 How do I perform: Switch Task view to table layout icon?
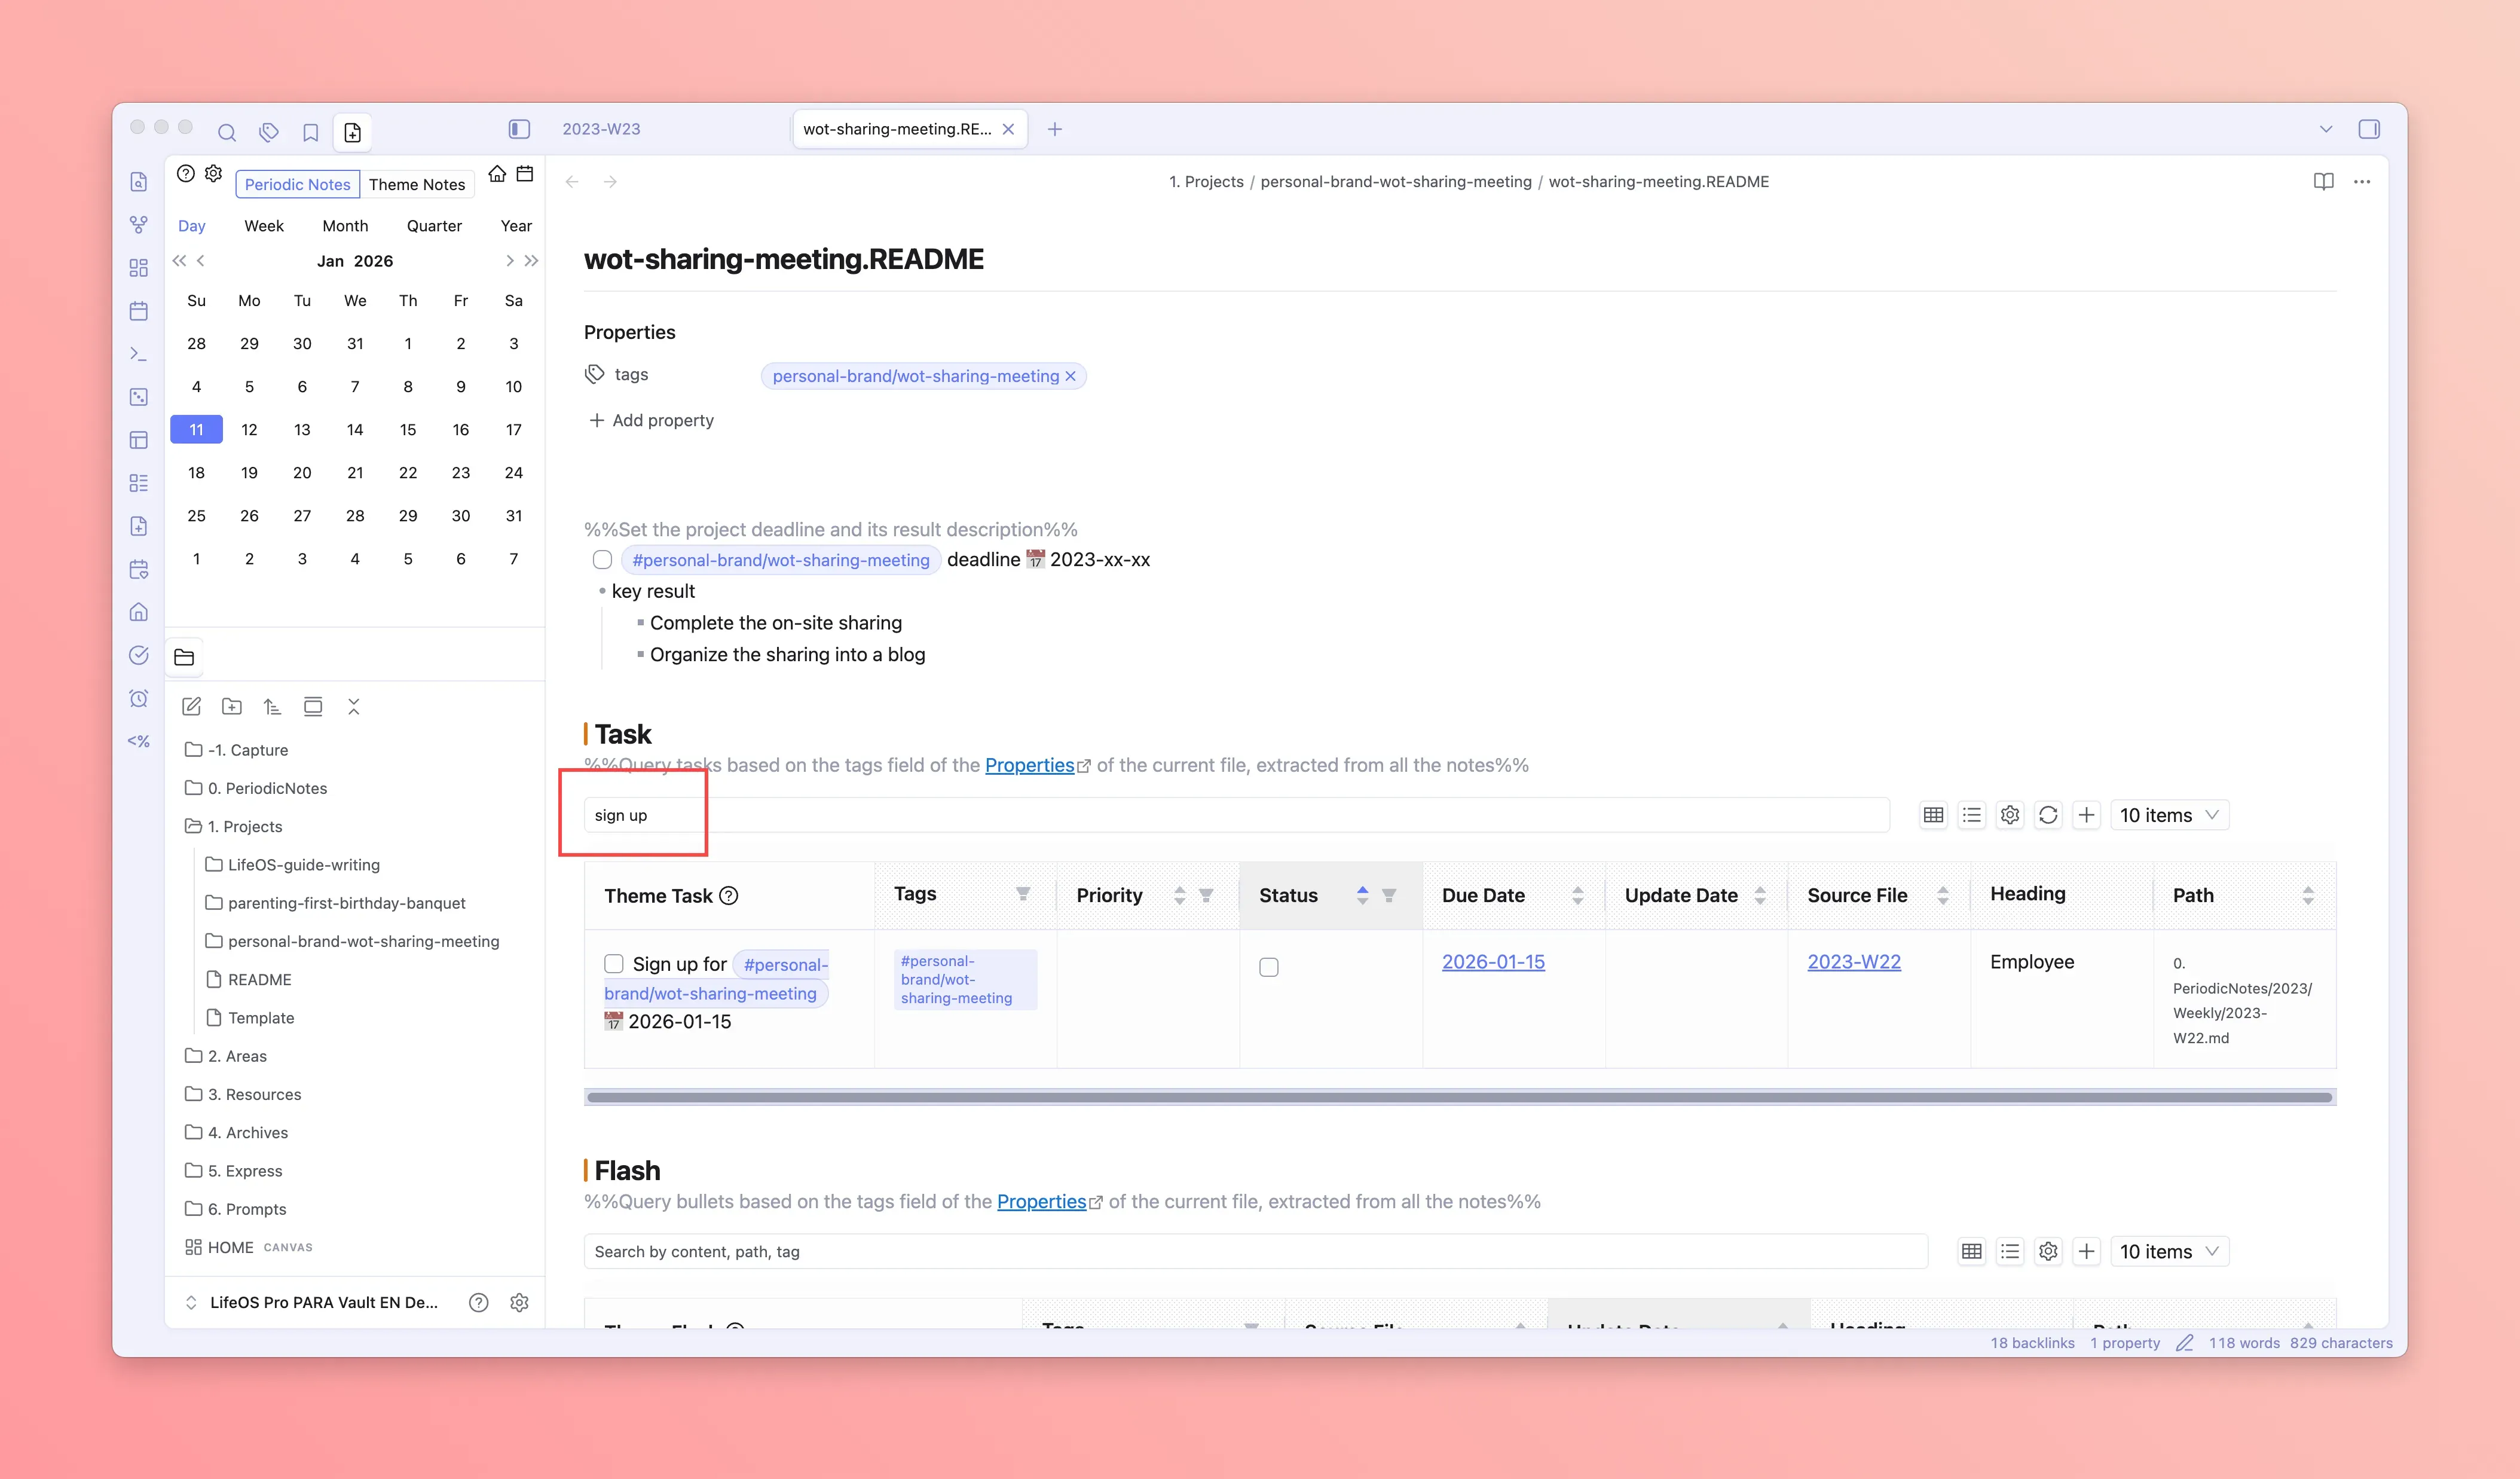(x=1933, y=815)
